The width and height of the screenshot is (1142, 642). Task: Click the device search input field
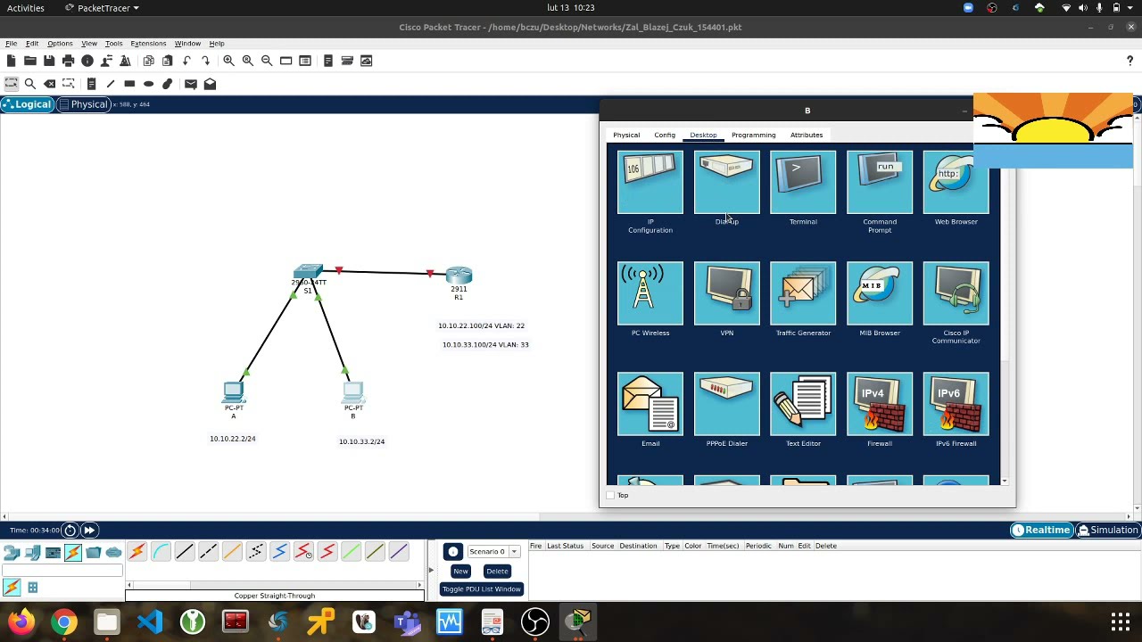click(62, 571)
